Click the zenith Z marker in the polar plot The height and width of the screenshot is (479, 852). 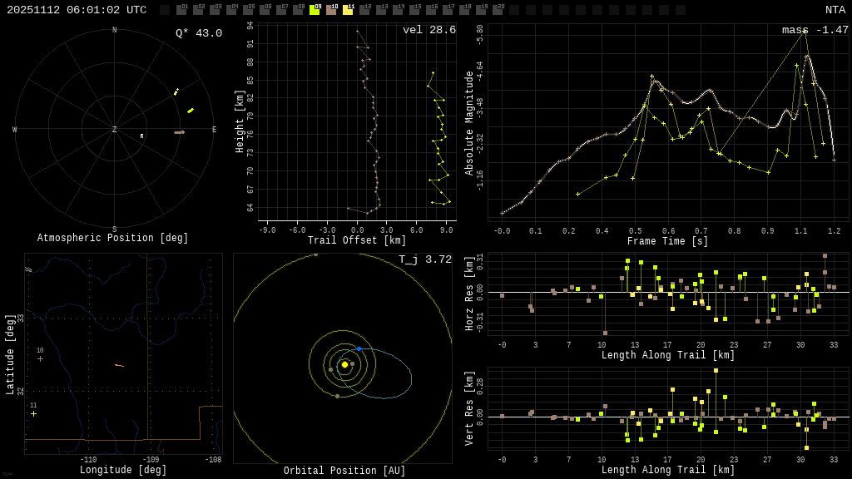(x=115, y=130)
